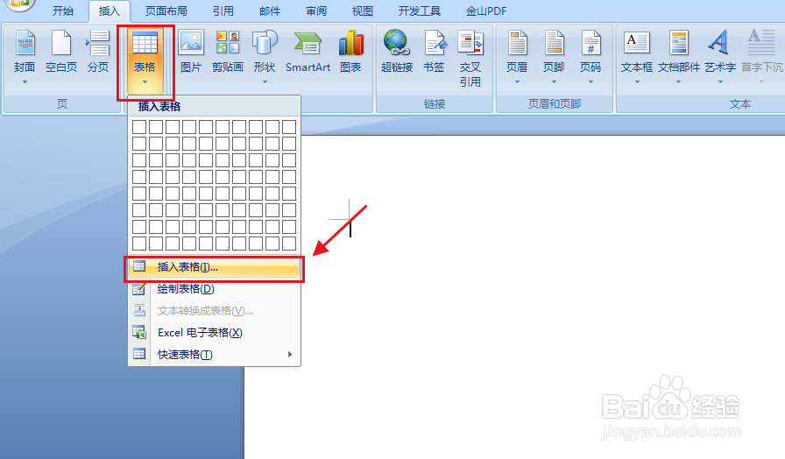Add a 书签 bookmark
The width and height of the screenshot is (785, 459).
[x=434, y=52]
